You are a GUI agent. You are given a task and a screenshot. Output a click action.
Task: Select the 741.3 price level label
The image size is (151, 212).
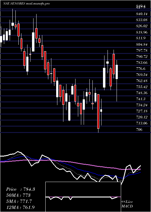141,99
